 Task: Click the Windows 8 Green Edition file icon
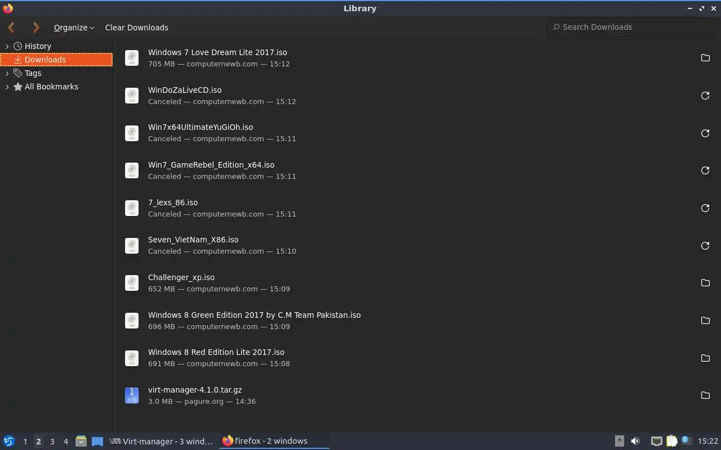pos(132,321)
